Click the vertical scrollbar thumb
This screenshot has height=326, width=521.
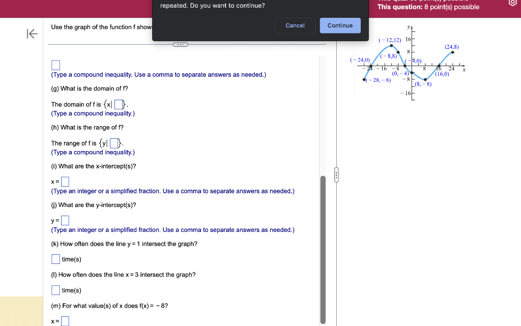(x=323, y=249)
